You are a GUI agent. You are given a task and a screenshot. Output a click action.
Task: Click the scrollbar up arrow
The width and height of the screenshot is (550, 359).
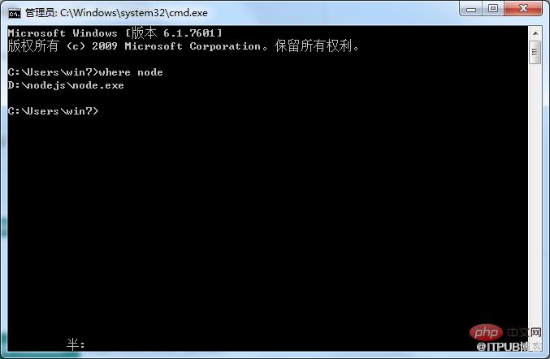pyautogui.click(x=535, y=33)
